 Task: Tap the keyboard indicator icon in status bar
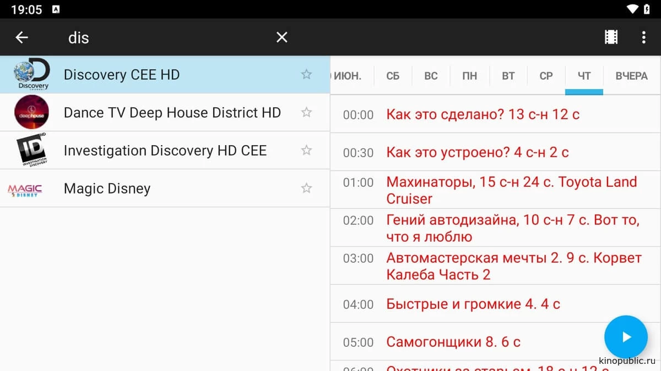56,9
